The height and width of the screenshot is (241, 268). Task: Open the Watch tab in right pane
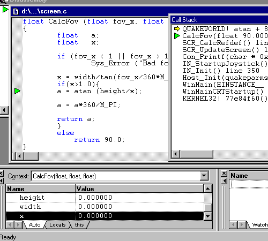(259, 225)
